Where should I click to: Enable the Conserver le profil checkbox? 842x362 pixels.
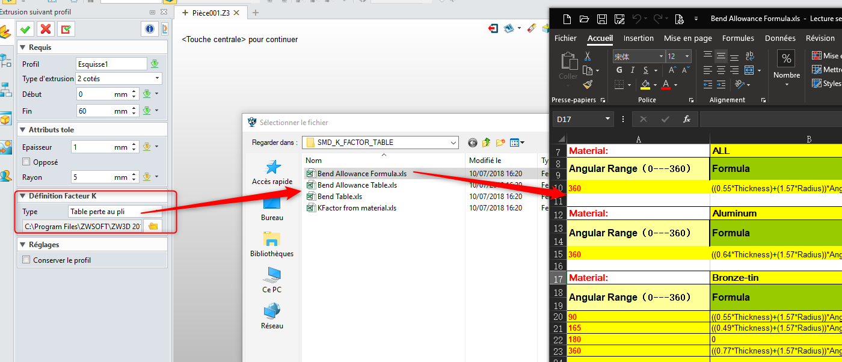point(26,260)
